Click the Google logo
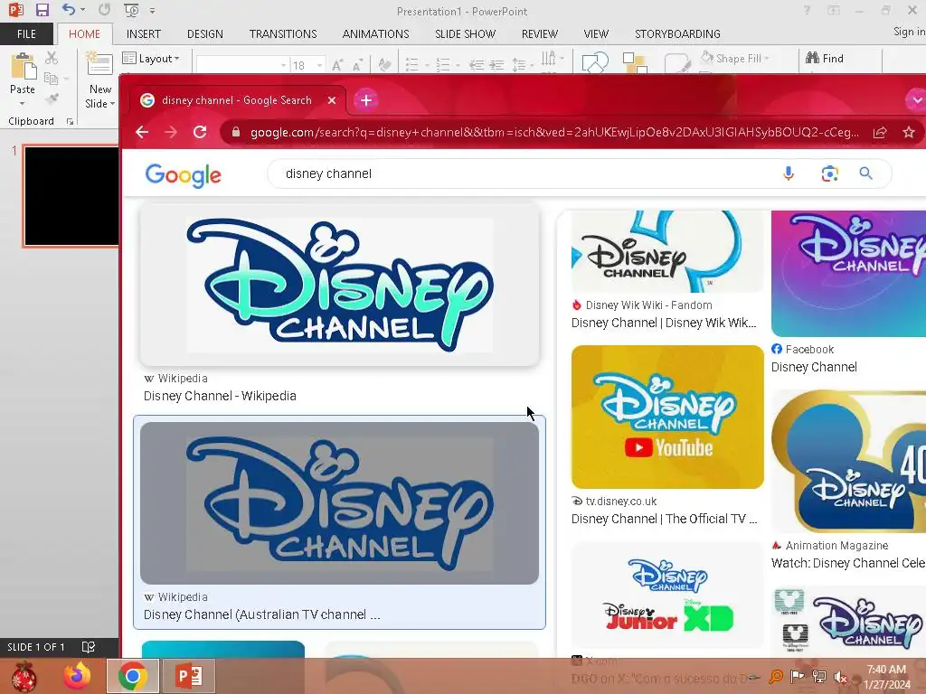 click(183, 174)
